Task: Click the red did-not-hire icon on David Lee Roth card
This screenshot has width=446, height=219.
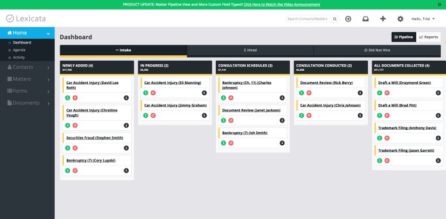Action: pyautogui.click(x=75, y=98)
